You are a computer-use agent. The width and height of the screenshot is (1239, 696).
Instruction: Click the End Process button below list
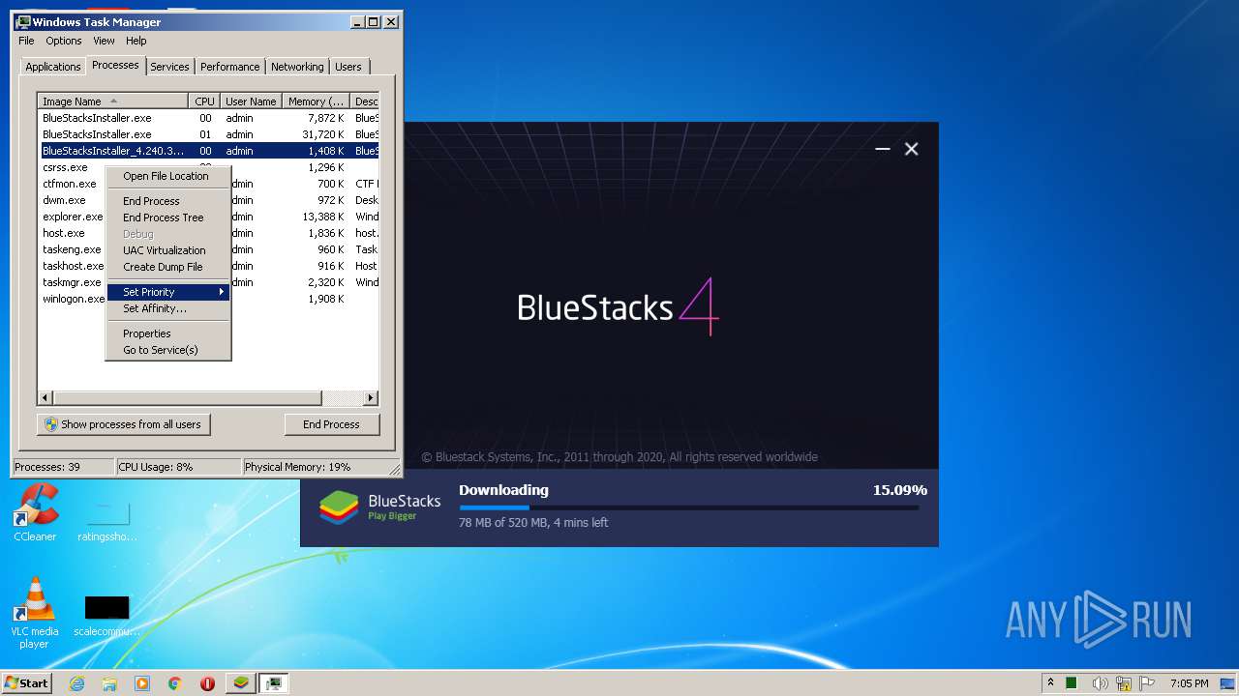pyautogui.click(x=332, y=424)
